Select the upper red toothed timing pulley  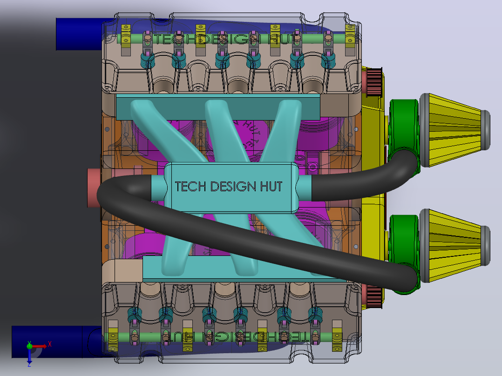374,82
